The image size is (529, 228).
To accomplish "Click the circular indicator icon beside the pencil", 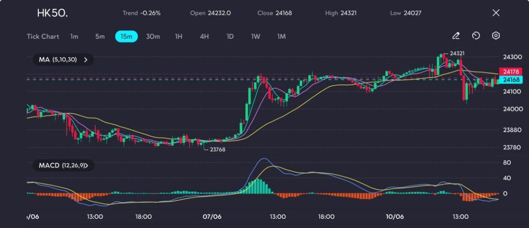I will tap(476, 36).
